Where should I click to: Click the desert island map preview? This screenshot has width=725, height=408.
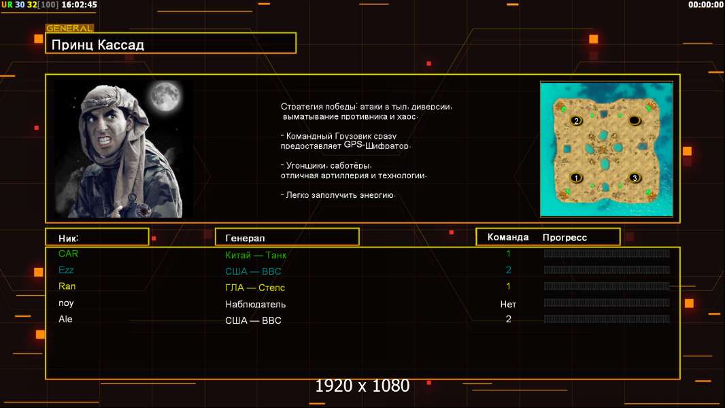[607, 149]
